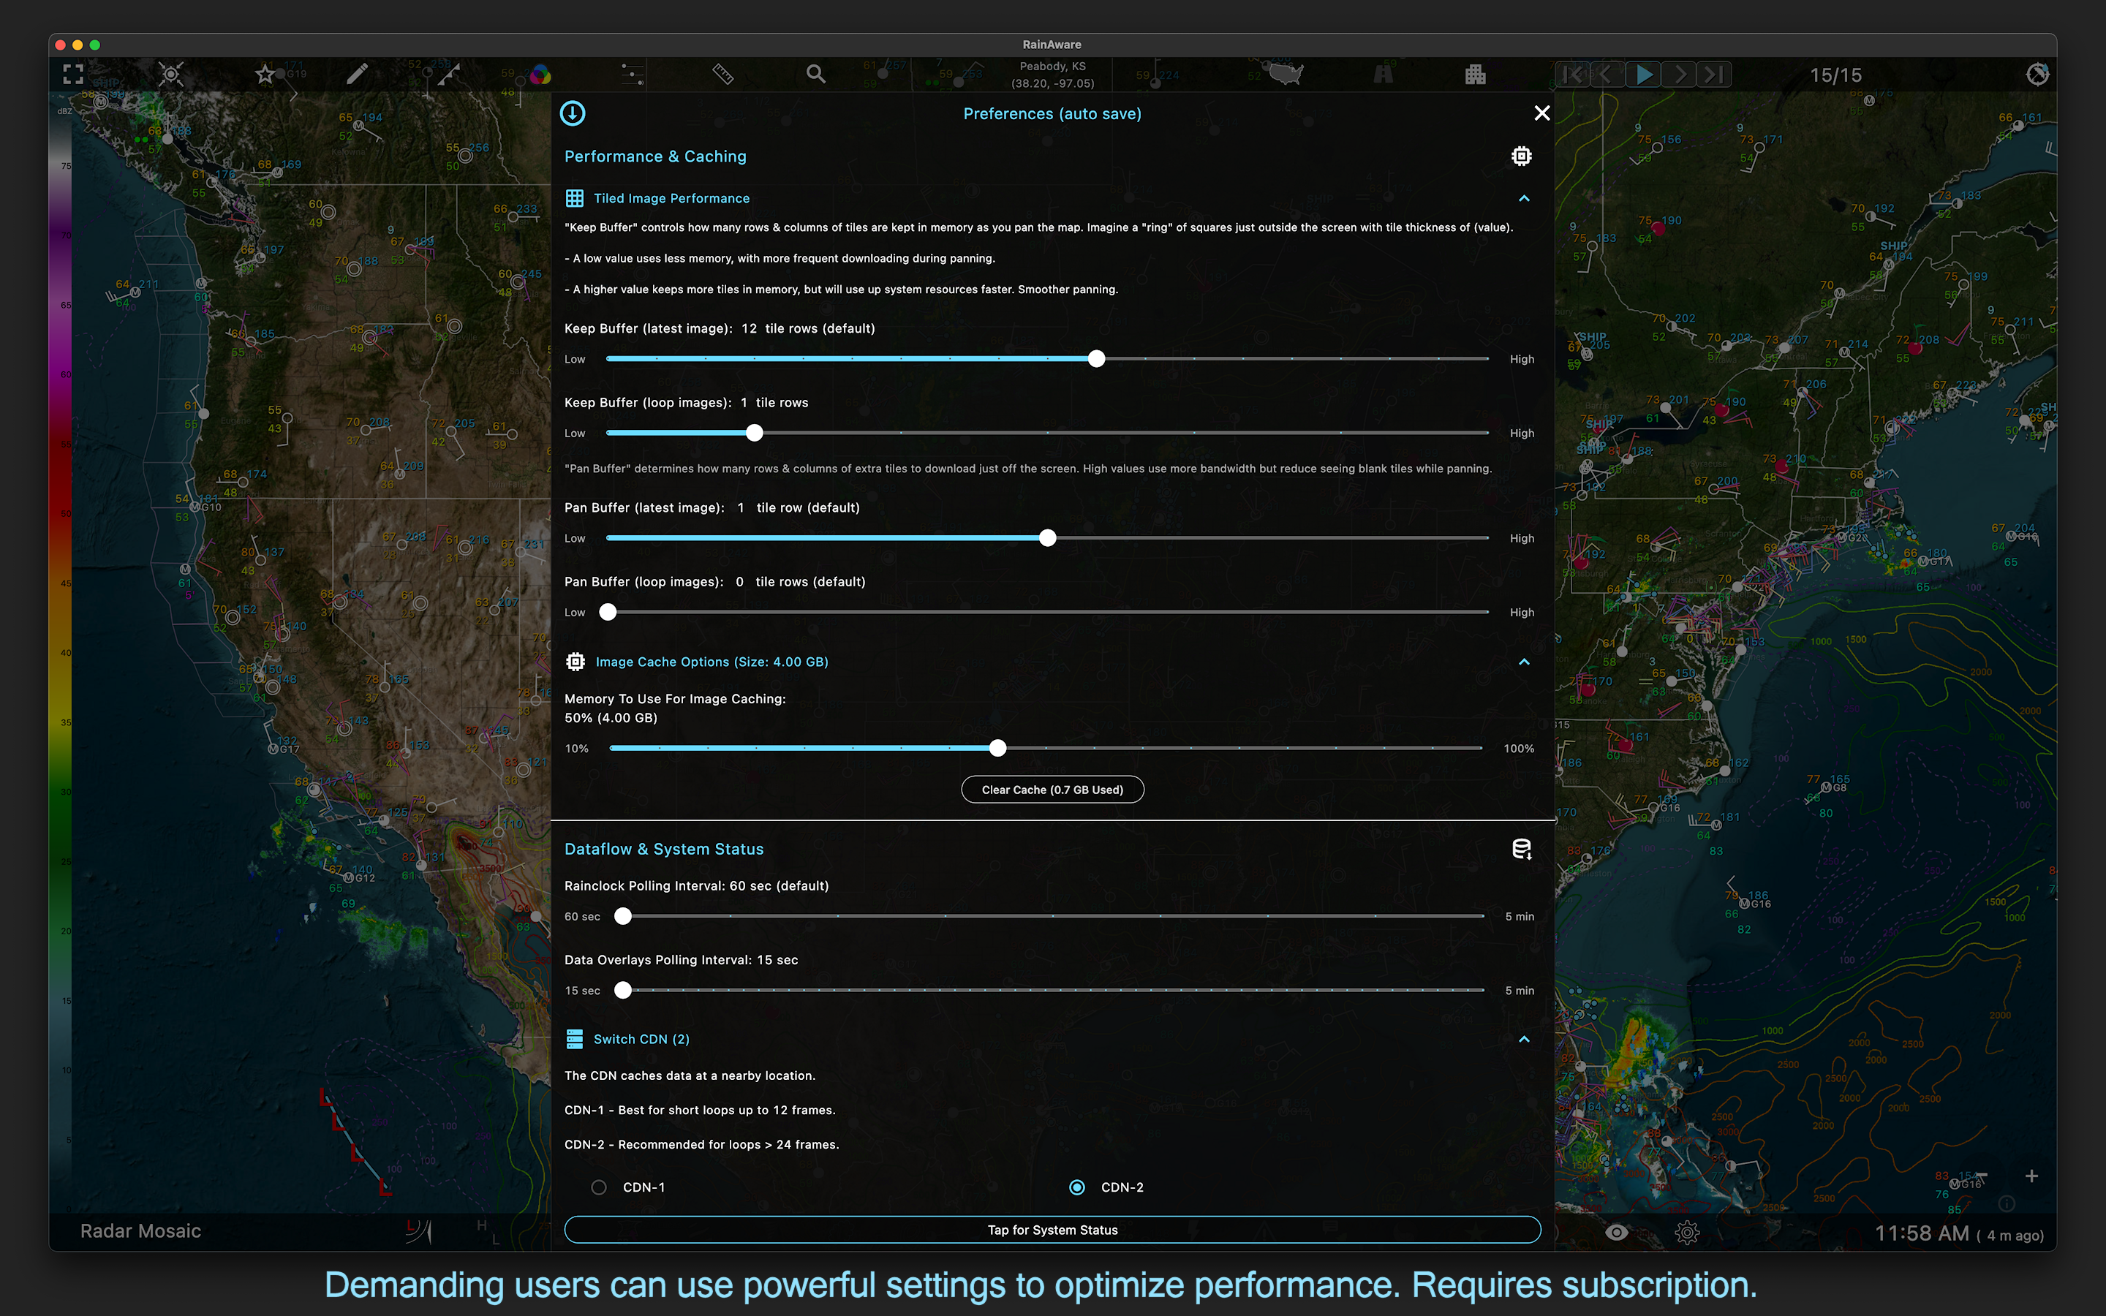This screenshot has width=2106, height=1316.
Task: Jump to the last loop frame
Action: tap(1713, 75)
